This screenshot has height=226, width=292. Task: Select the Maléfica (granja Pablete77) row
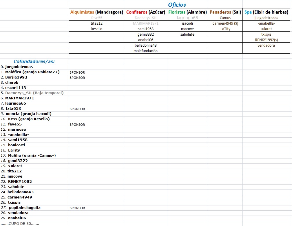(32, 72)
